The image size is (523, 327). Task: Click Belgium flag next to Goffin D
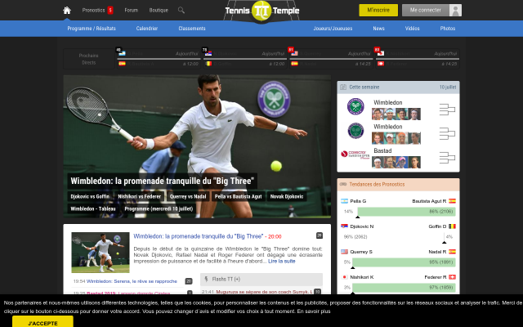[x=452, y=226]
